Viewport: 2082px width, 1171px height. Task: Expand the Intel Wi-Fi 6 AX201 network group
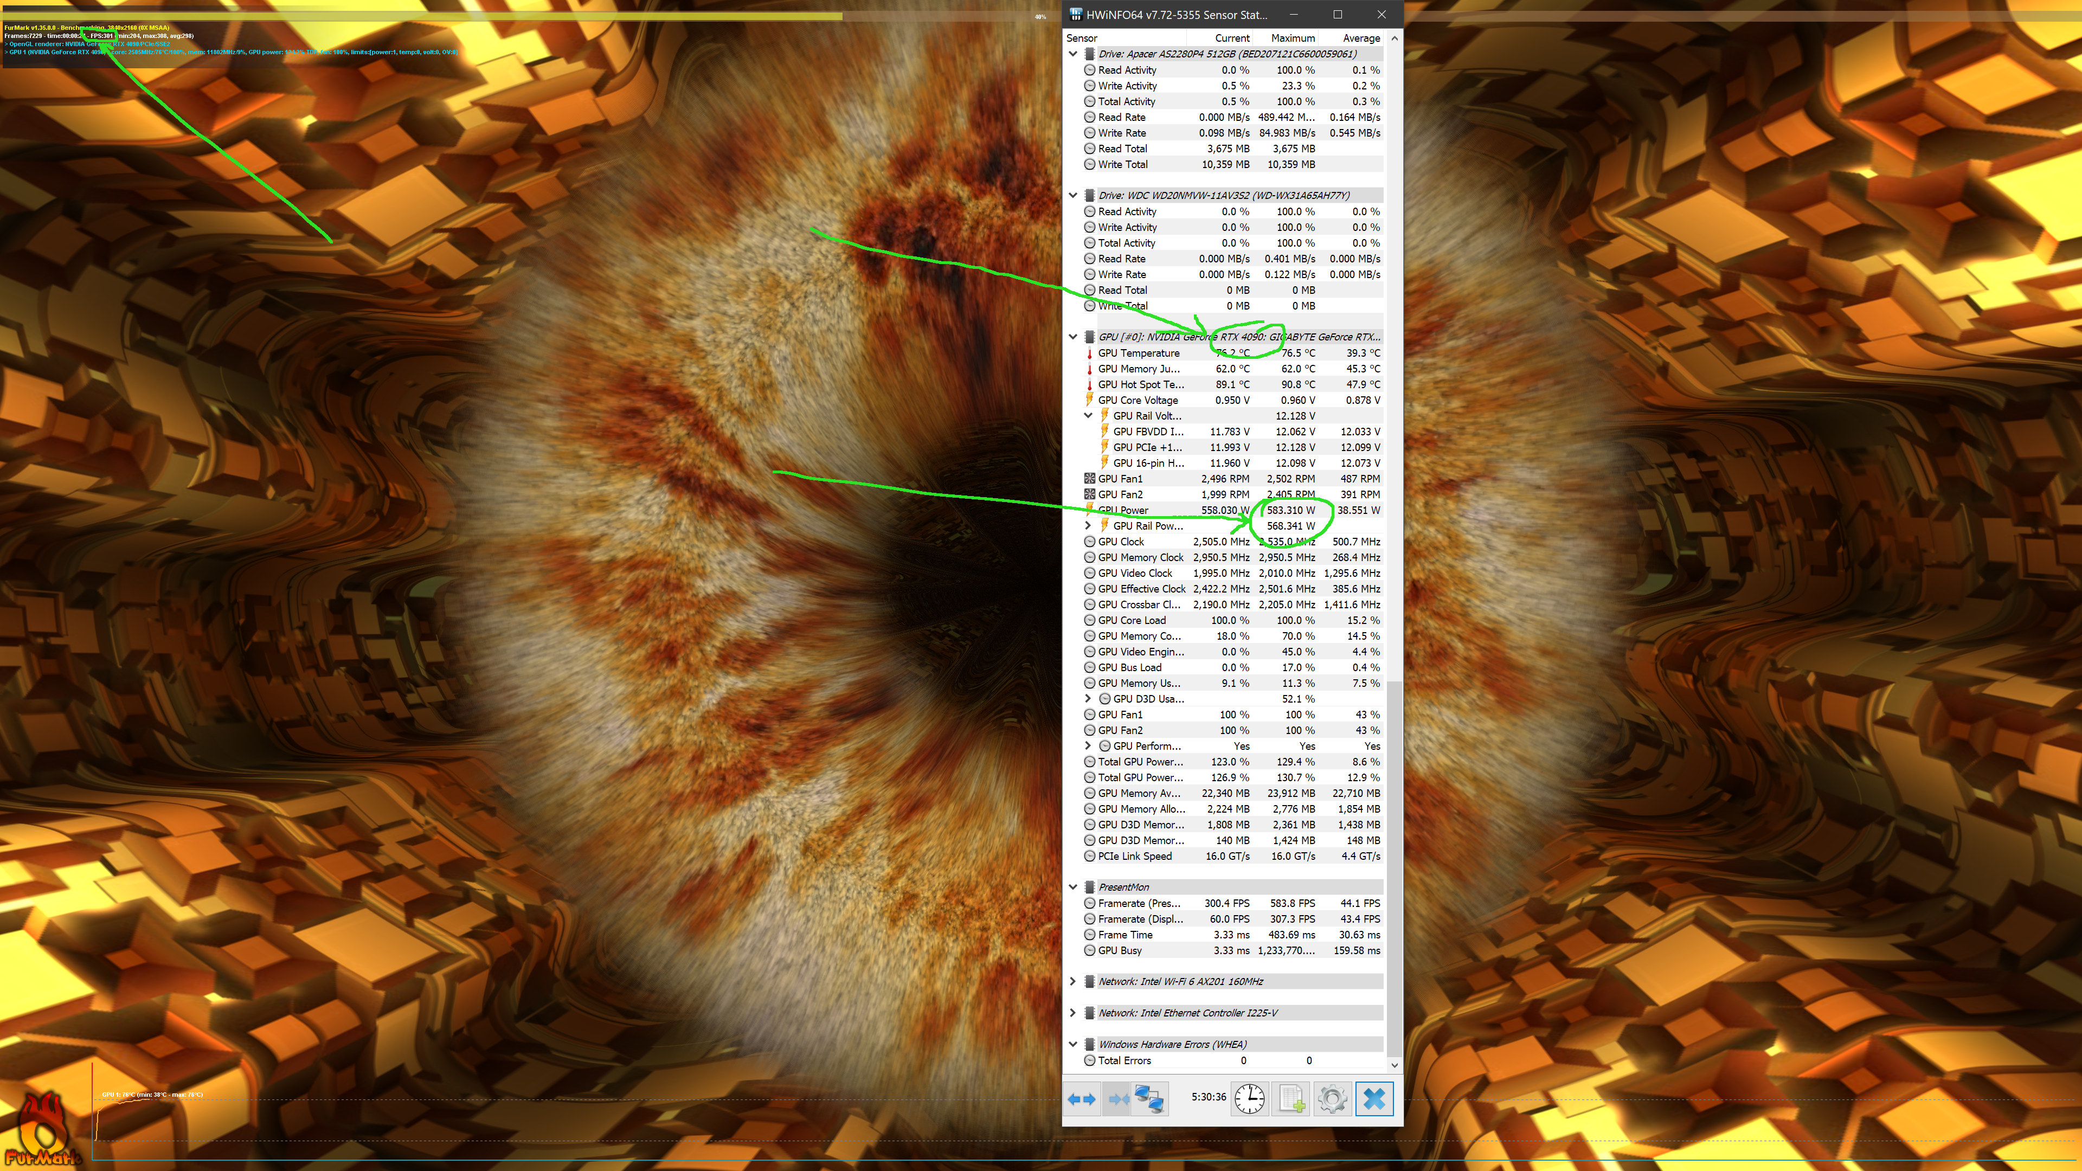(x=1074, y=982)
